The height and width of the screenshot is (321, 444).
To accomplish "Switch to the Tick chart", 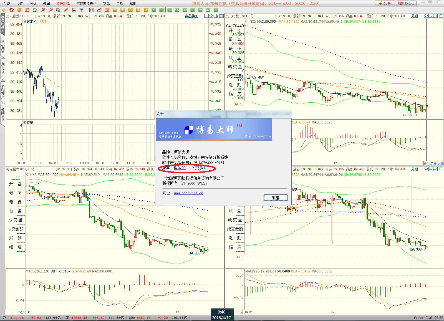I will pyautogui.click(x=107, y=10).
